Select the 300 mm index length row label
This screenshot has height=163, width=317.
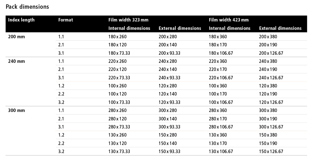click(17, 110)
